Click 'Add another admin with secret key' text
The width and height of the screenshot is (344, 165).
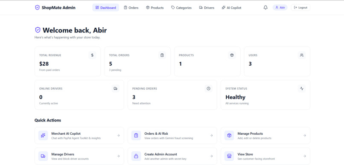coord(166,159)
